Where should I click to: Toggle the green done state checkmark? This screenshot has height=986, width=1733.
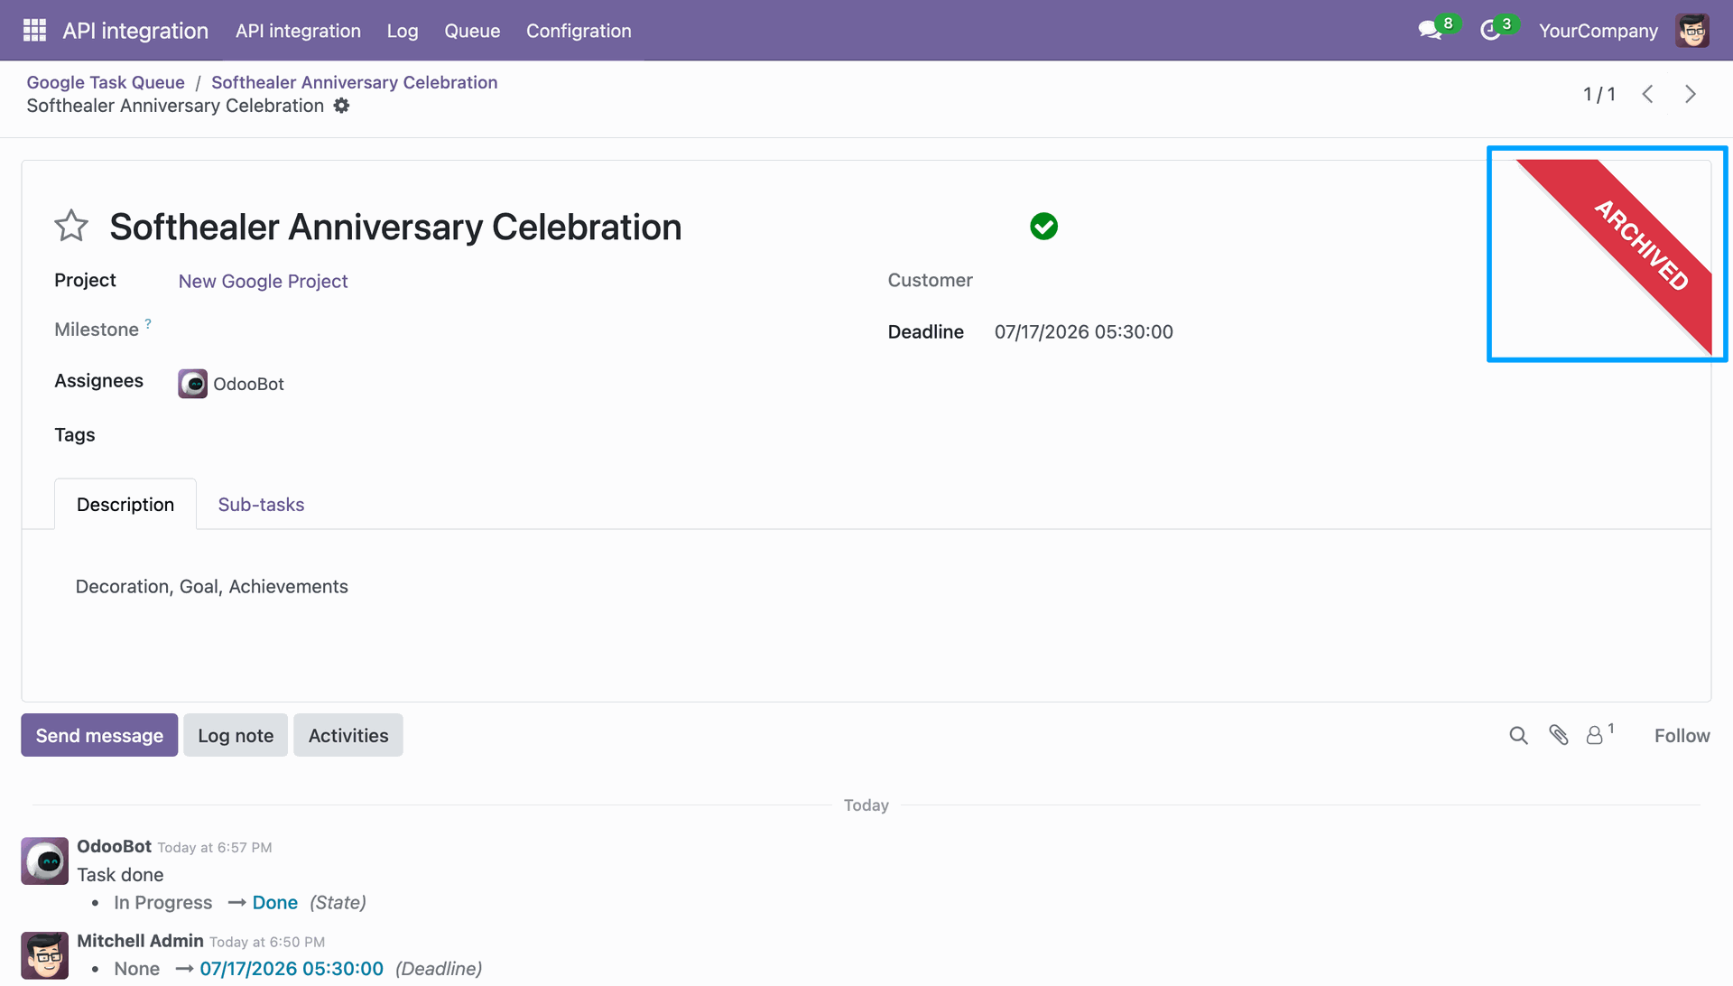click(1043, 226)
